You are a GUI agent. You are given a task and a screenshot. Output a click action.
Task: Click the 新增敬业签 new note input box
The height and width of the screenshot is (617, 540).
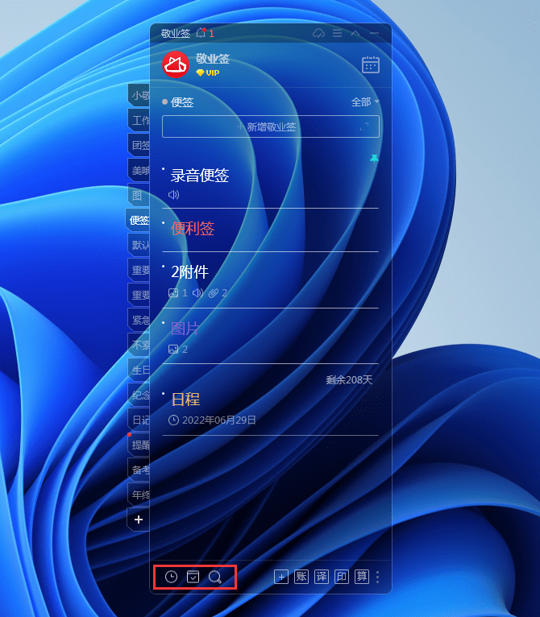tap(271, 126)
